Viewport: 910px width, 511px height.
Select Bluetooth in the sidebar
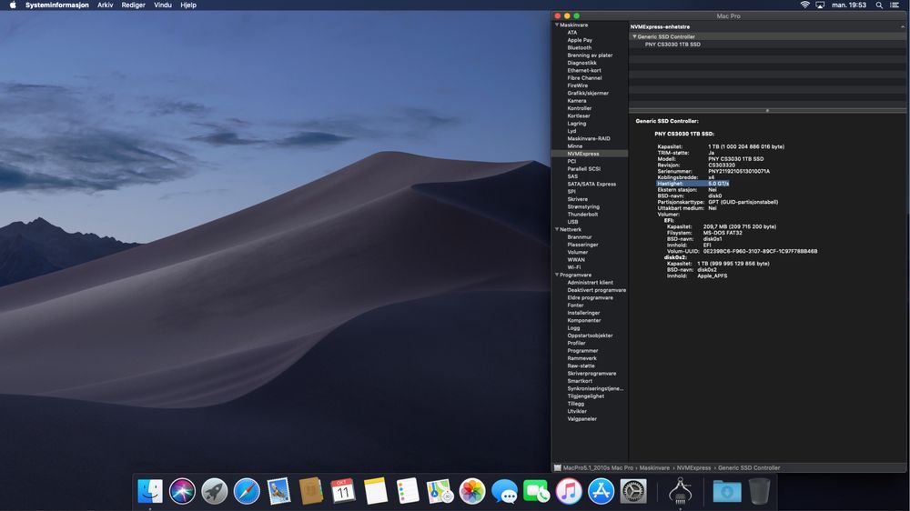pyautogui.click(x=579, y=47)
